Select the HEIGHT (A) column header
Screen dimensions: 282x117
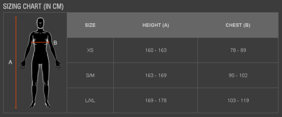[x=156, y=25]
